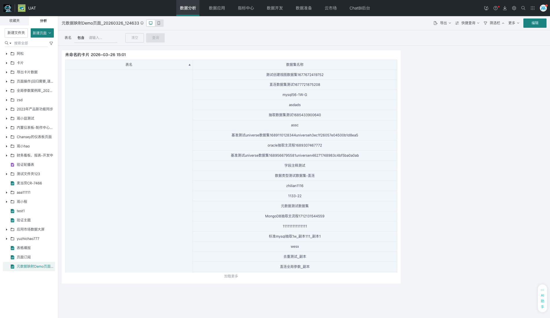The width and height of the screenshot is (550, 318).
Task: Expand the 阿松 folder
Action: 7,54
